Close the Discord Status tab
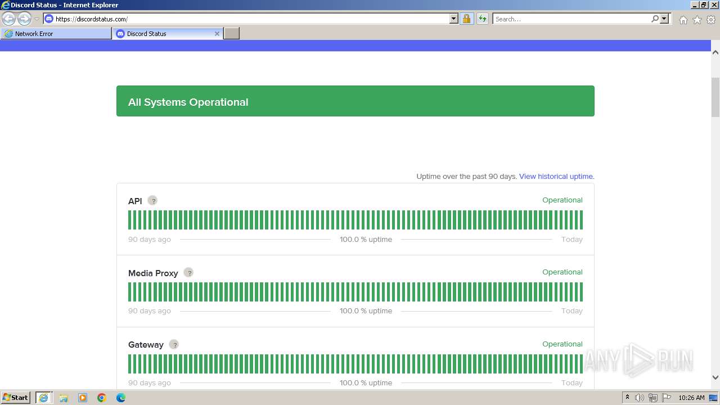Viewport: 720px width, 405px height. point(217,34)
